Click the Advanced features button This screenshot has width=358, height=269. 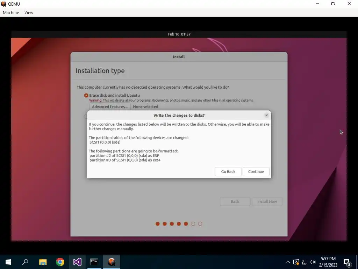pyautogui.click(x=110, y=106)
